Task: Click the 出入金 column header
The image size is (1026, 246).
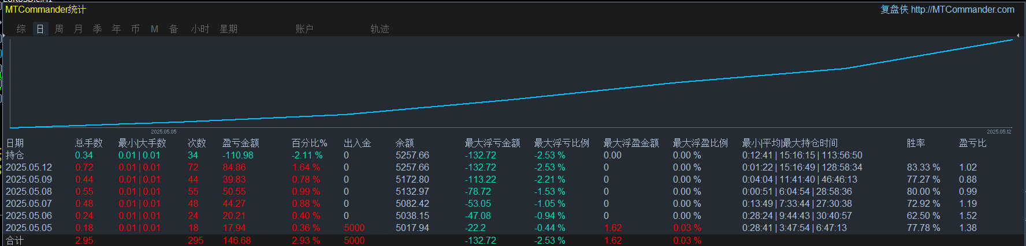Action: coord(358,143)
